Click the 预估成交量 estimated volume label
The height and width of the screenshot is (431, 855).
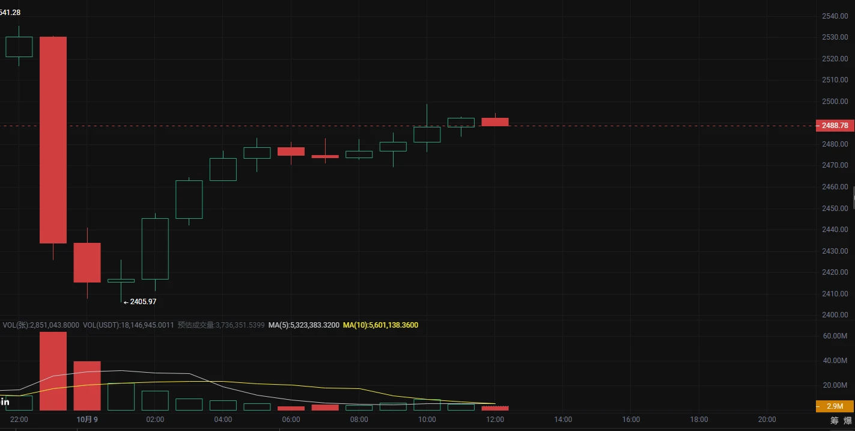(221, 325)
